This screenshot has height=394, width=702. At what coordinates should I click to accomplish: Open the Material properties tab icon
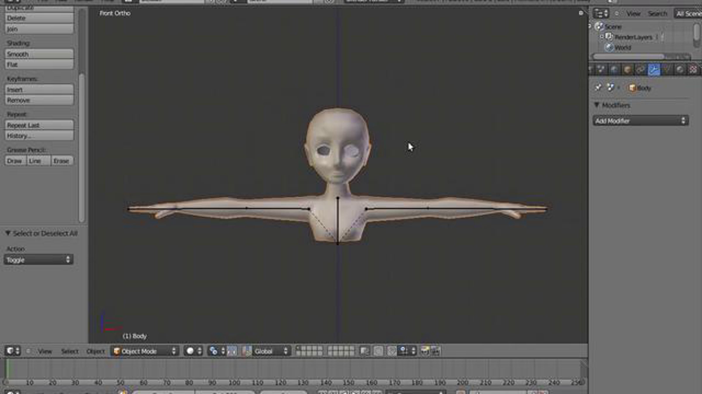pyautogui.click(x=680, y=70)
